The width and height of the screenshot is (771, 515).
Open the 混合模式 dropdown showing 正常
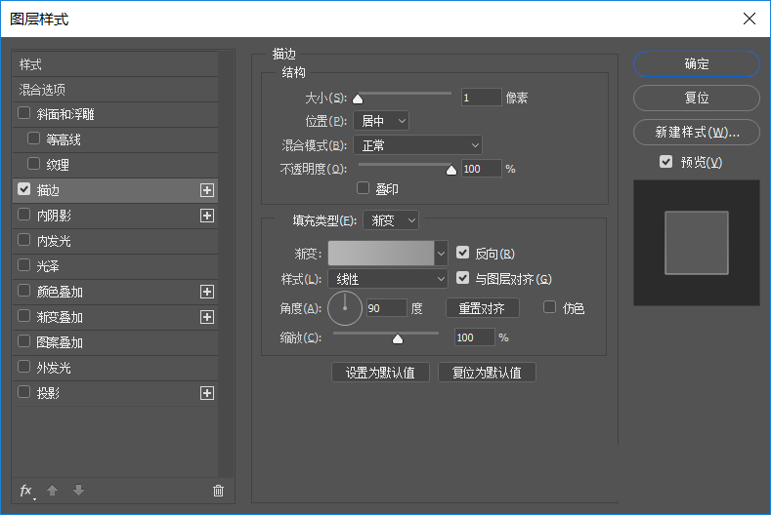[417, 145]
